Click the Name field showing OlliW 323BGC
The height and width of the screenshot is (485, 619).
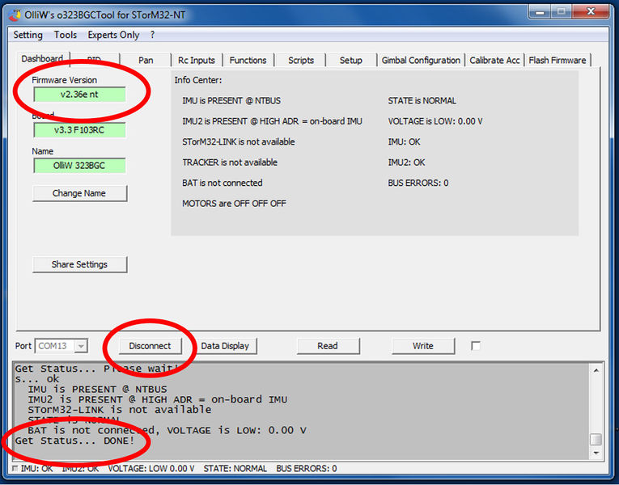[x=79, y=166]
